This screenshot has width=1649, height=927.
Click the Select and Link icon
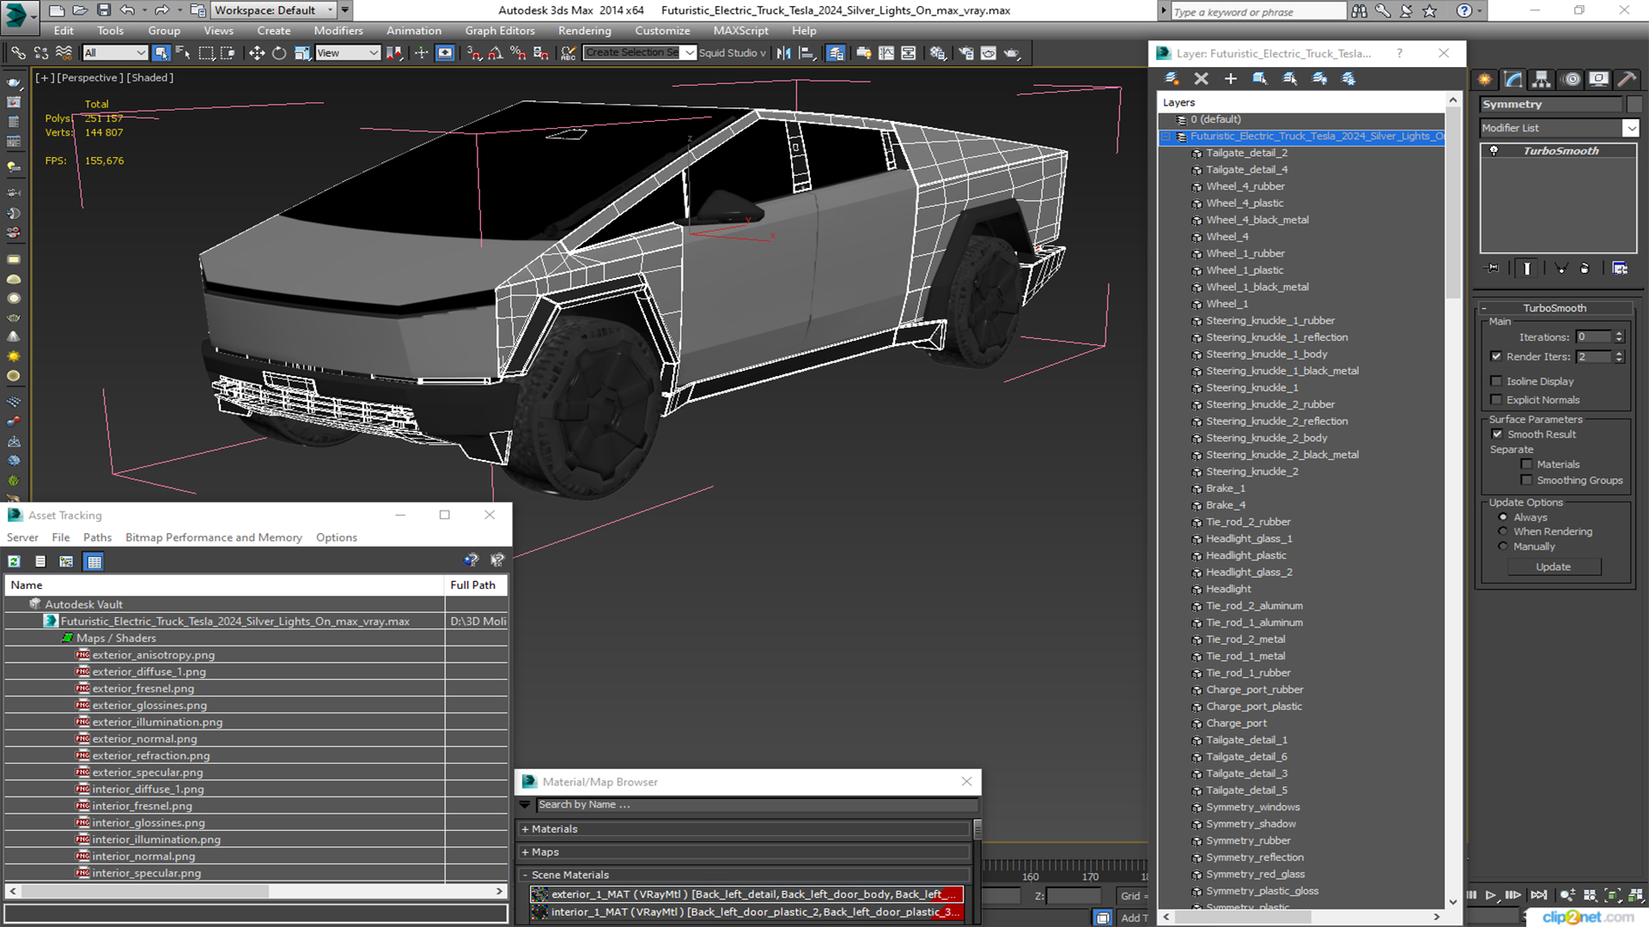coord(18,53)
